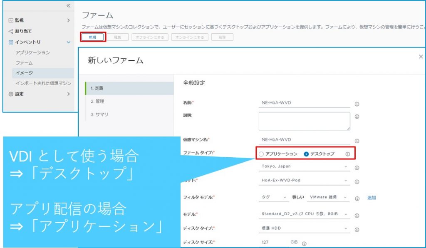Open the 割り当て share icon

click(x=11, y=31)
